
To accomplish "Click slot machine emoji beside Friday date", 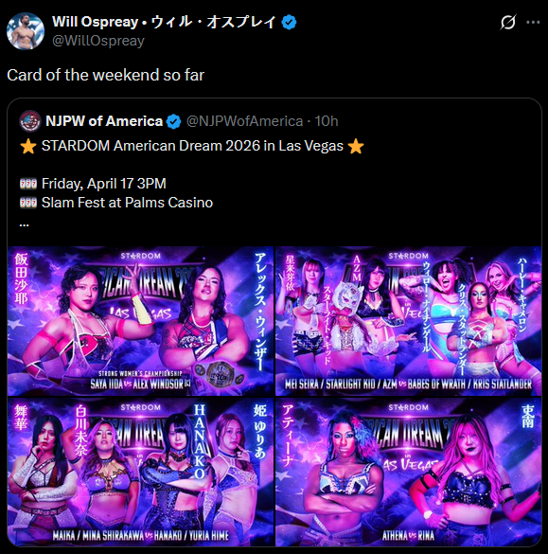I will [x=28, y=184].
